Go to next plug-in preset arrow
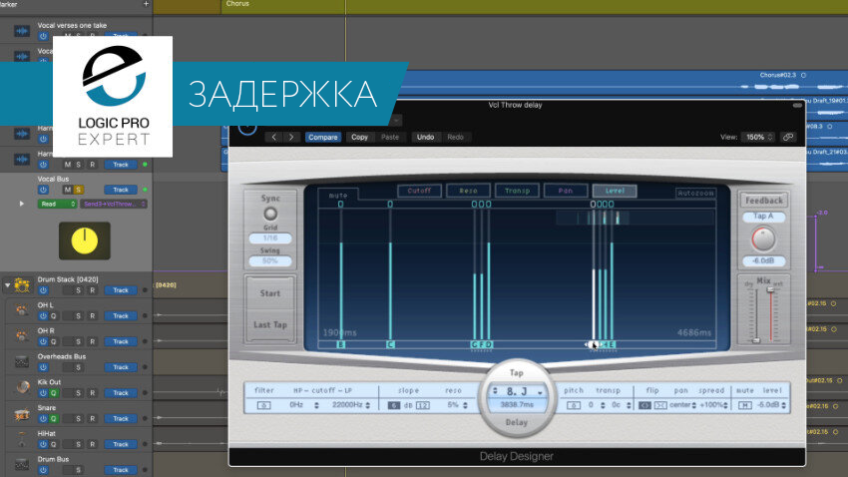Viewport: 848px width, 477px height. point(291,137)
